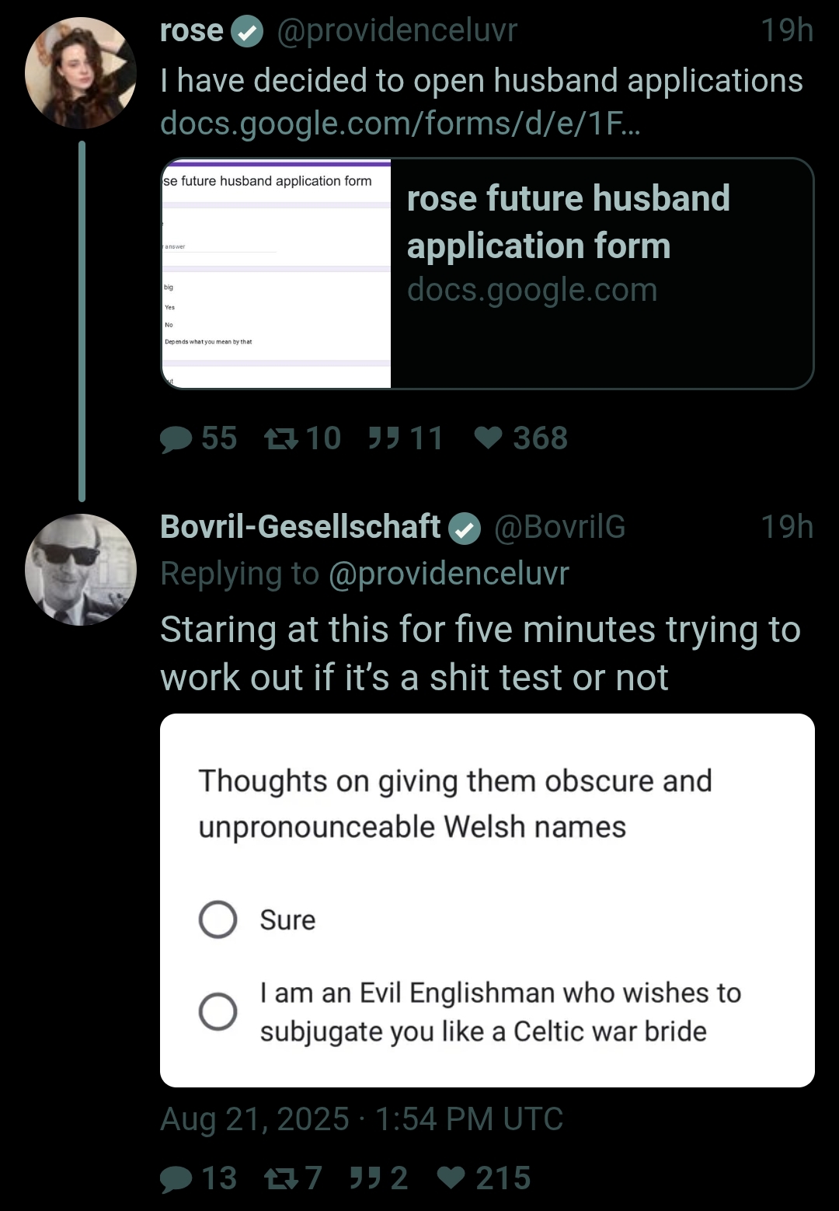
Task: Tap the Google form preview thumbnail
Action: pos(276,273)
